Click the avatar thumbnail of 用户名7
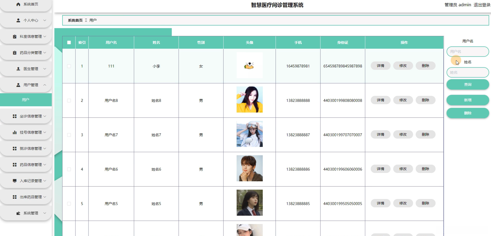 (250, 134)
